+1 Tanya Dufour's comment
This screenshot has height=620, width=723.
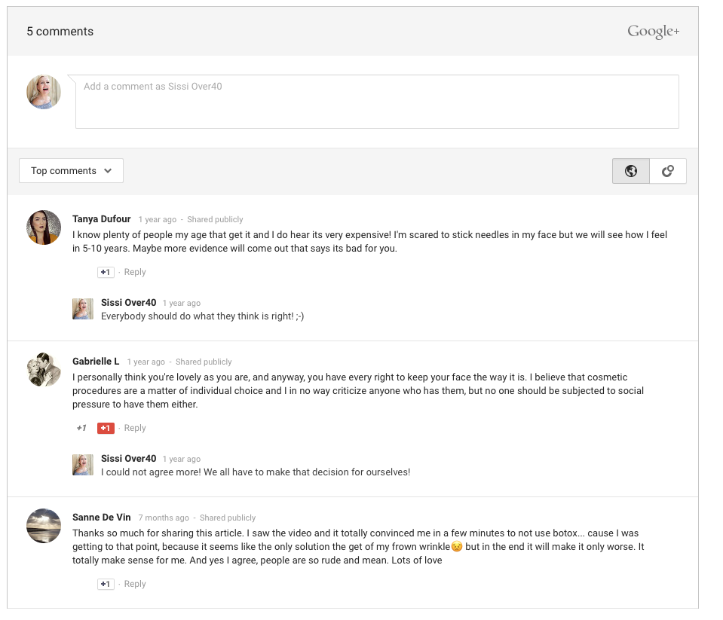pos(106,272)
